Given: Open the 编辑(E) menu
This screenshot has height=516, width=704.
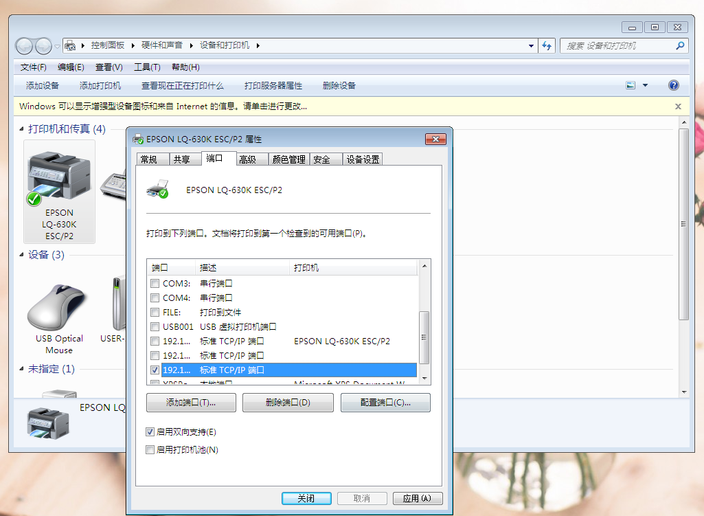Looking at the screenshot, I should 71,67.
